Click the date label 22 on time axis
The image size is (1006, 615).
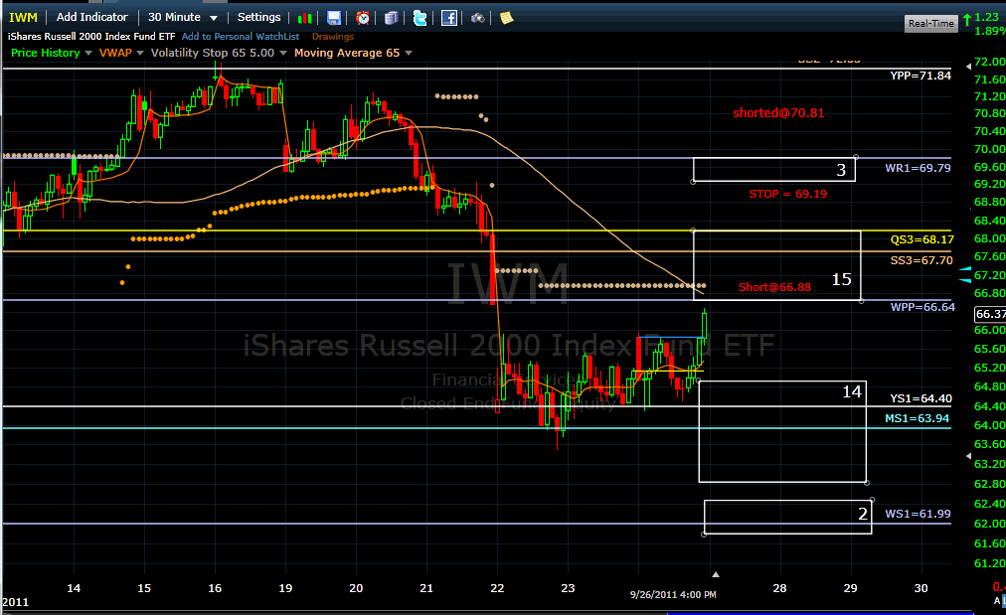pyautogui.click(x=497, y=588)
